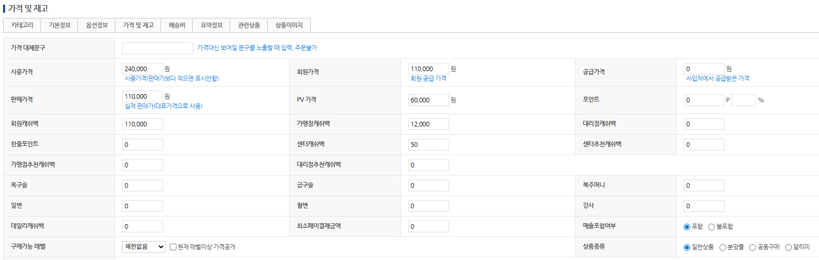
Task: Open the 기본정보 tab
Action: [59, 25]
